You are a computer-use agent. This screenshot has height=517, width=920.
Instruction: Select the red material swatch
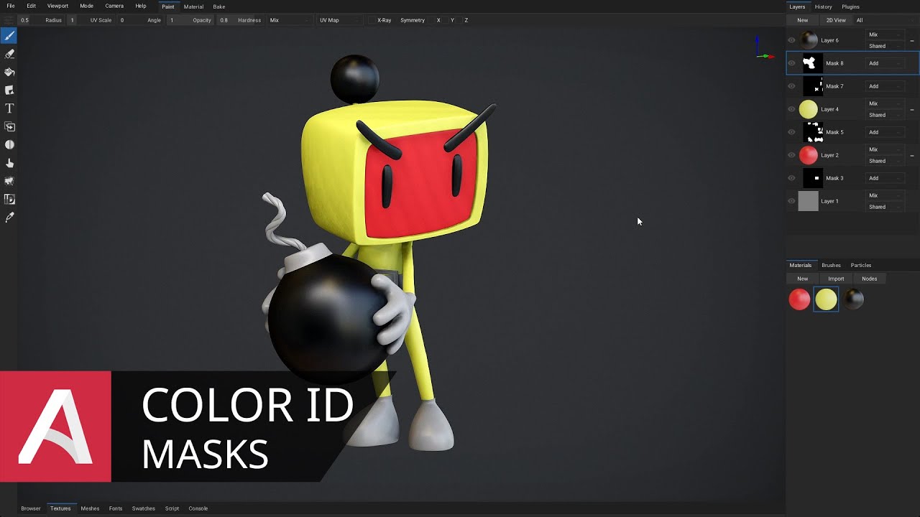click(799, 299)
